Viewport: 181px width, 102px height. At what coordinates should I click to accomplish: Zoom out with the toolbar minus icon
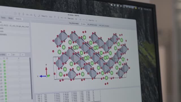(x=84, y=20)
